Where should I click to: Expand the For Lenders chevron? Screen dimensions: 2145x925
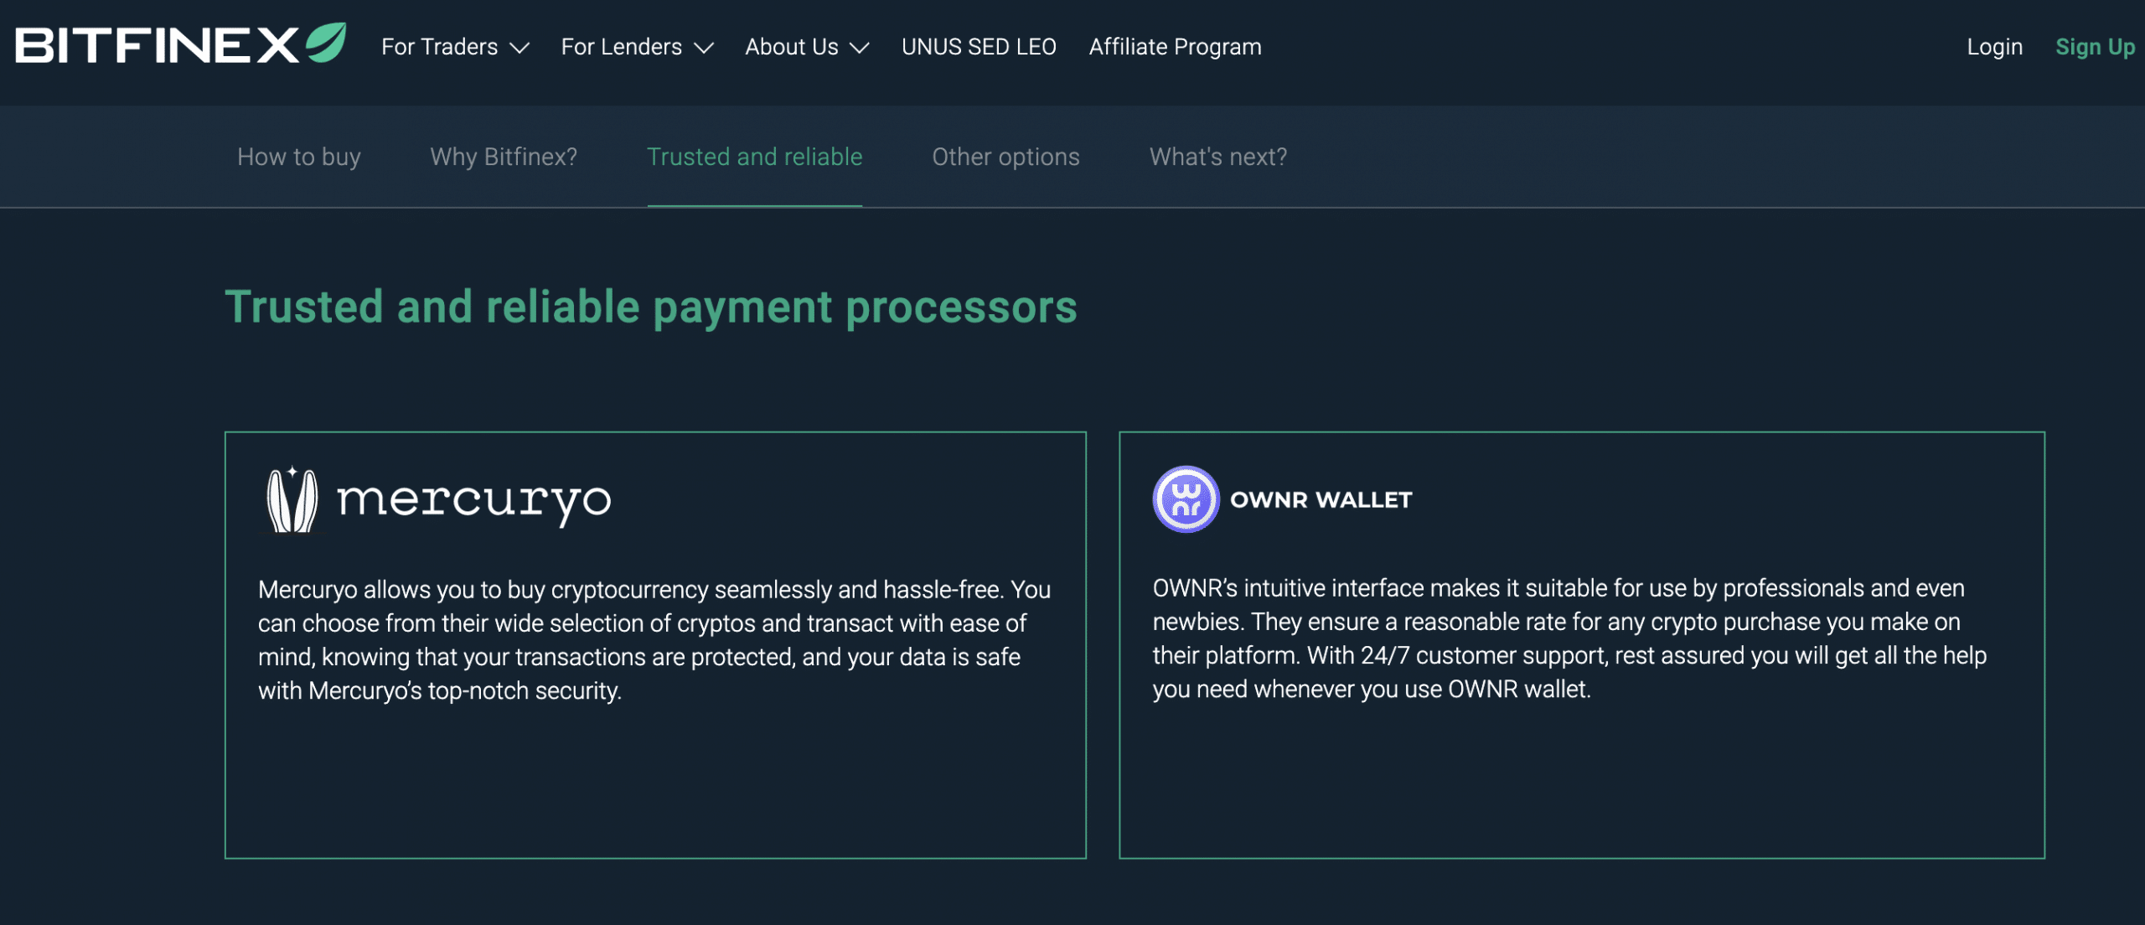(704, 48)
